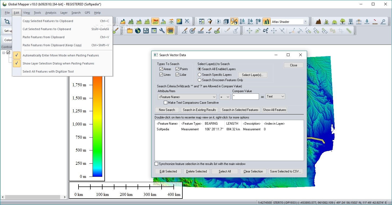The height and width of the screenshot is (205, 392).
Task: Click the Save Selected to CSV button
Action: (286, 171)
